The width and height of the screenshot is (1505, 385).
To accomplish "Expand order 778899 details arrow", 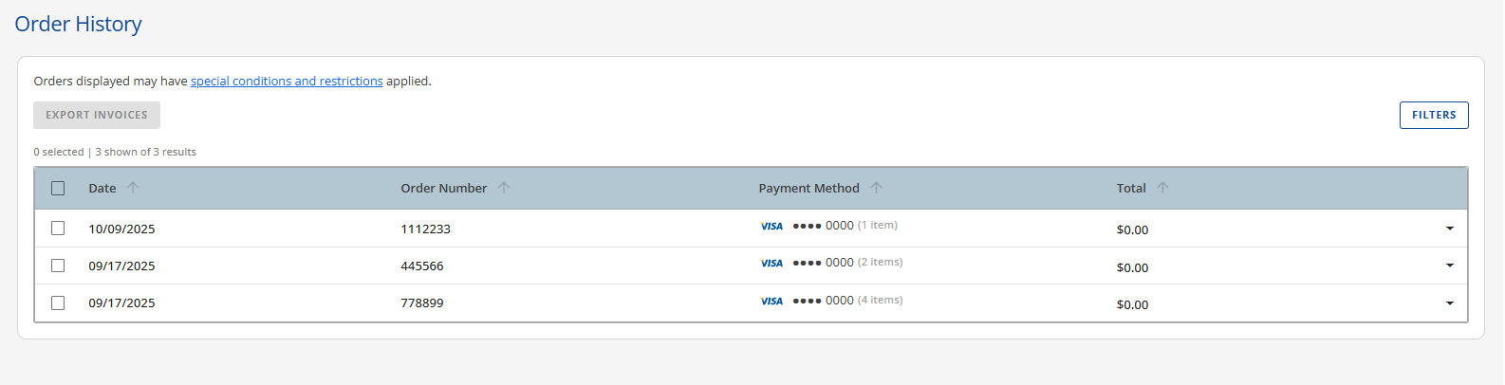I will (1449, 303).
